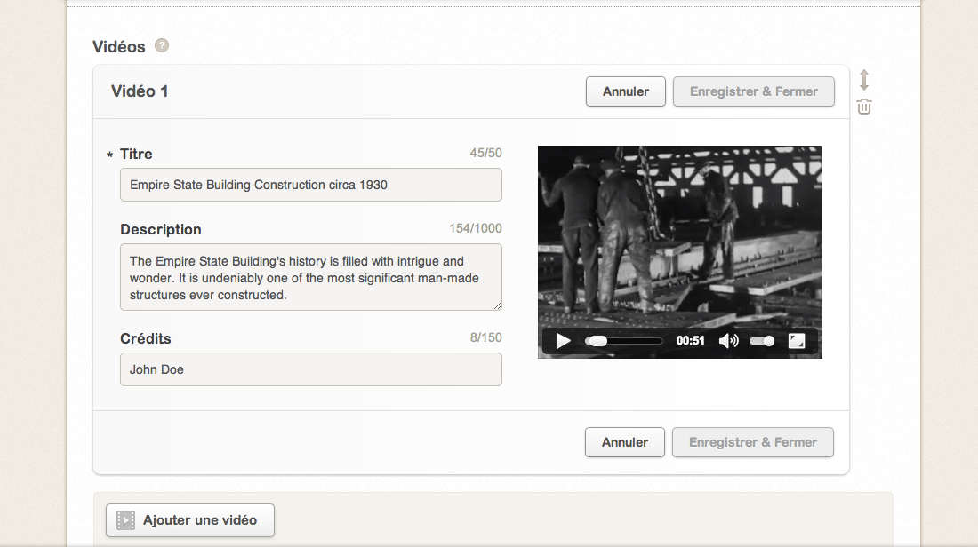The image size is (978, 547).
Task: Click the top Annuler button
Action: (x=626, y=91)
